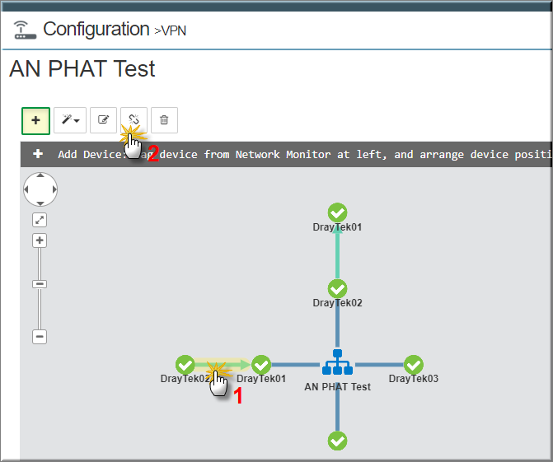
Task: Click the plus icon in Add Device bar
Action: tap(38, 154)
